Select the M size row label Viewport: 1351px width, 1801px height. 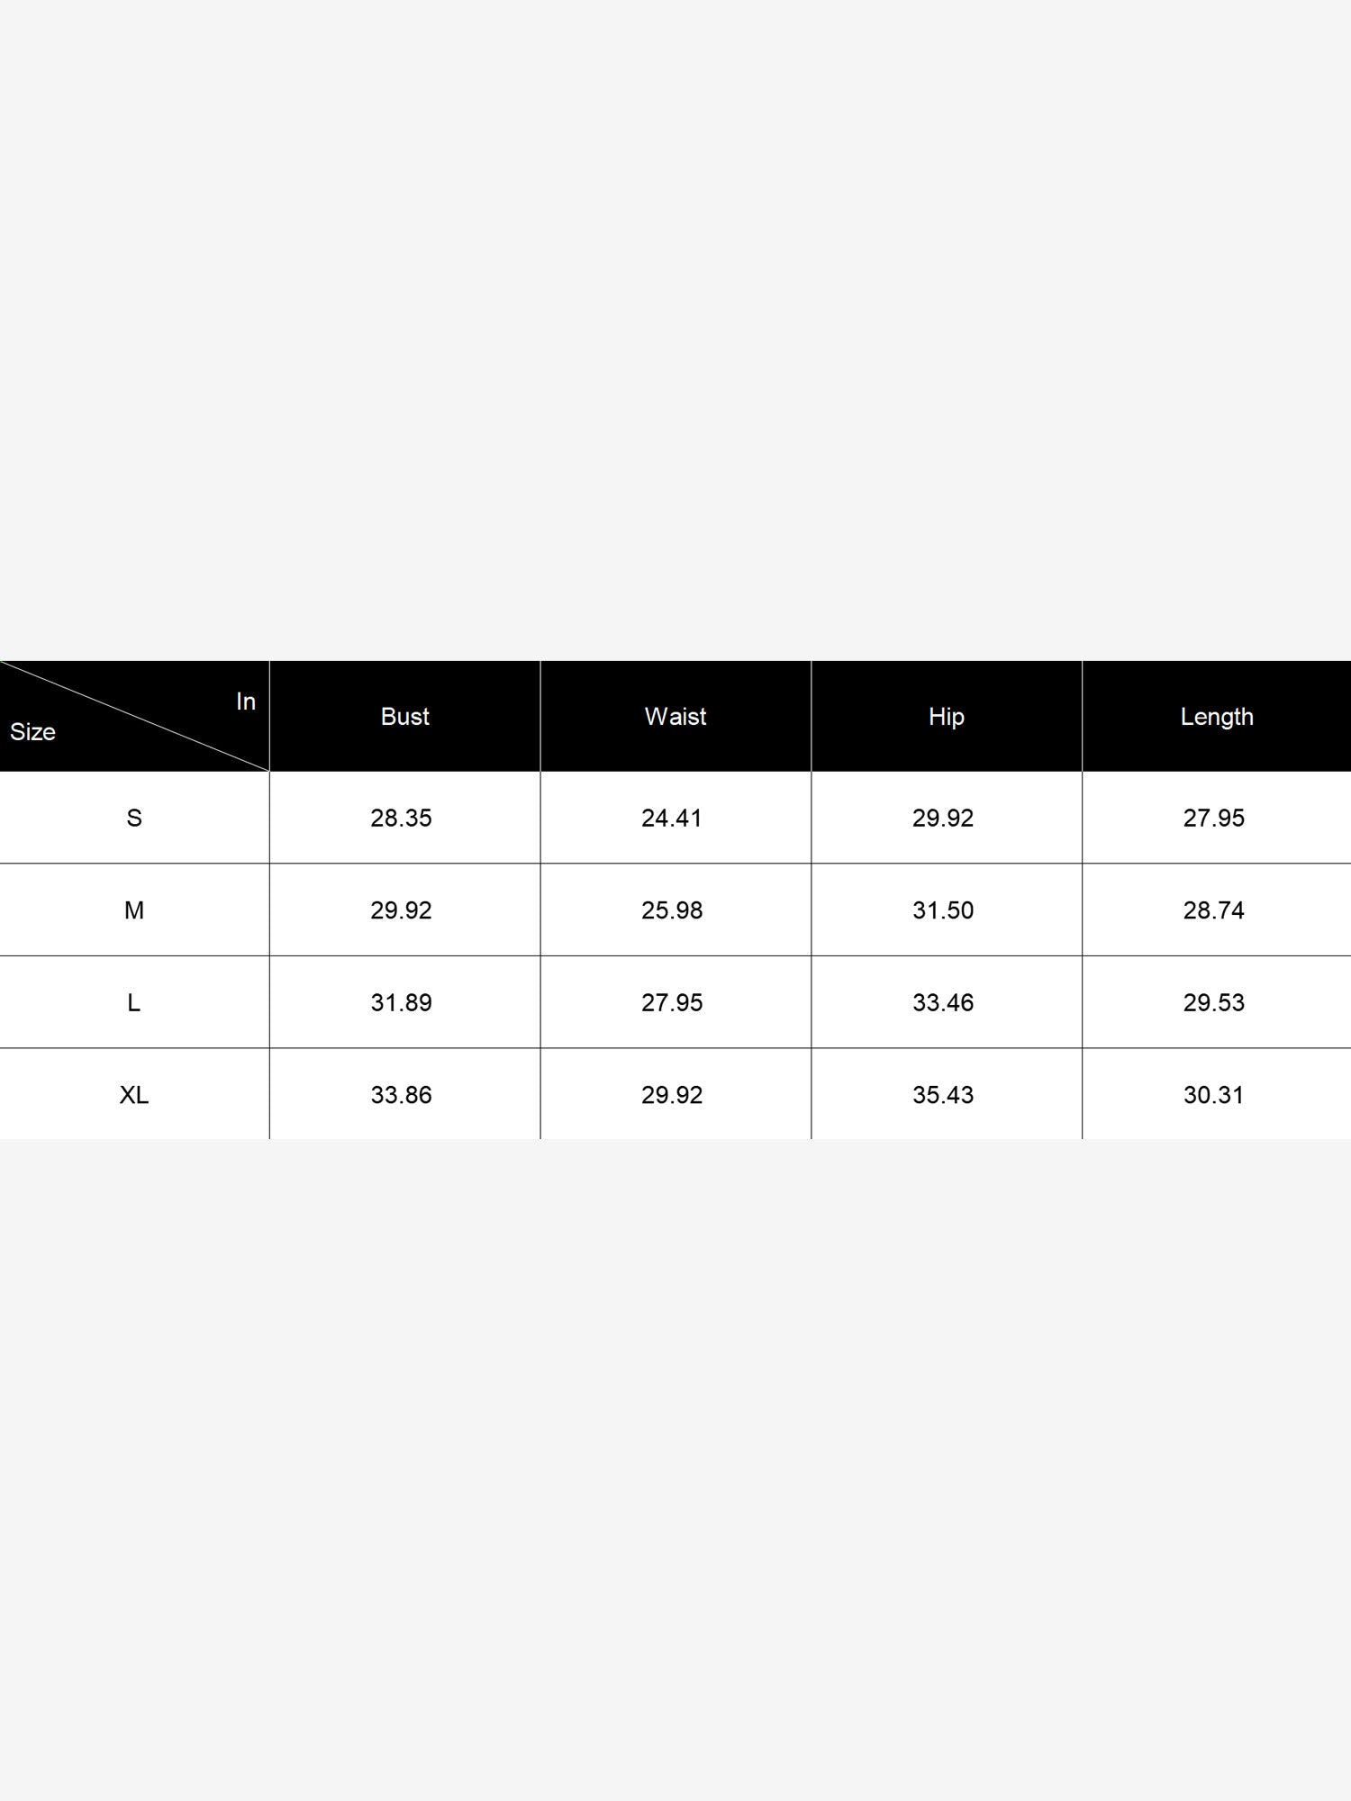pyautogui.click(x=134, y=910)
